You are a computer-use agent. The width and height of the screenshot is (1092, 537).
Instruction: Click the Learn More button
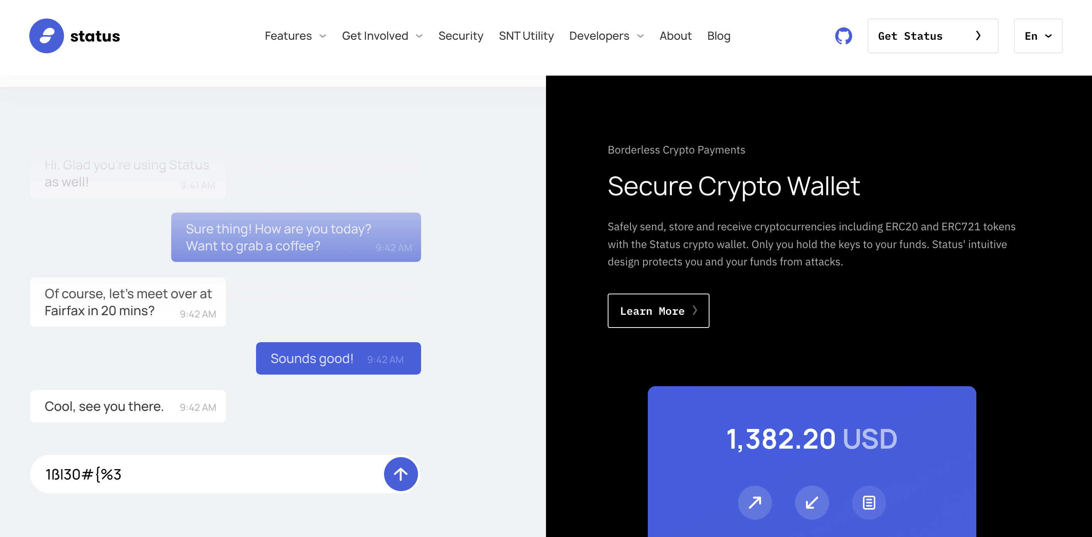(x=658, y=311)
